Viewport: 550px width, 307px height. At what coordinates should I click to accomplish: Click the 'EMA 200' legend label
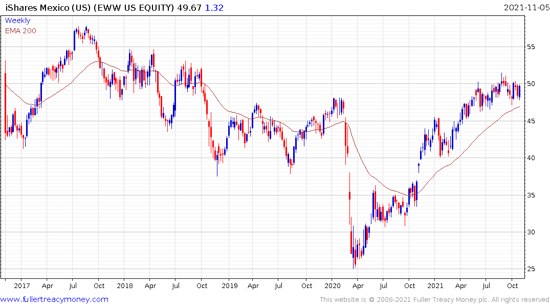[20, 31]
